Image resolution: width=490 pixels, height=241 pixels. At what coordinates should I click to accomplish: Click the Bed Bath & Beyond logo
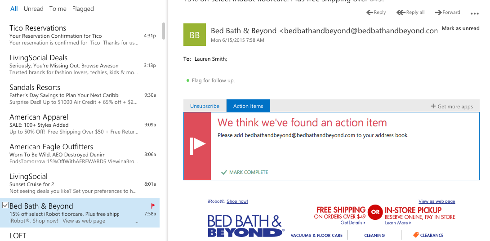coord(245,226)
